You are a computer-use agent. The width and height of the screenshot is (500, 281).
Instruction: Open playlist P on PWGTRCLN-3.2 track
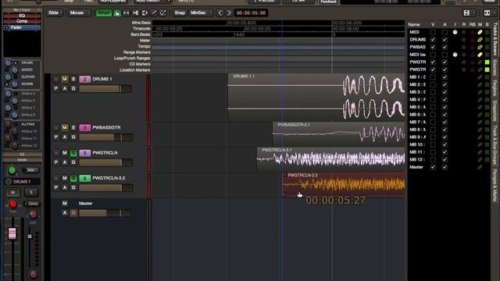pyautogui.click(x=56, y=187)
